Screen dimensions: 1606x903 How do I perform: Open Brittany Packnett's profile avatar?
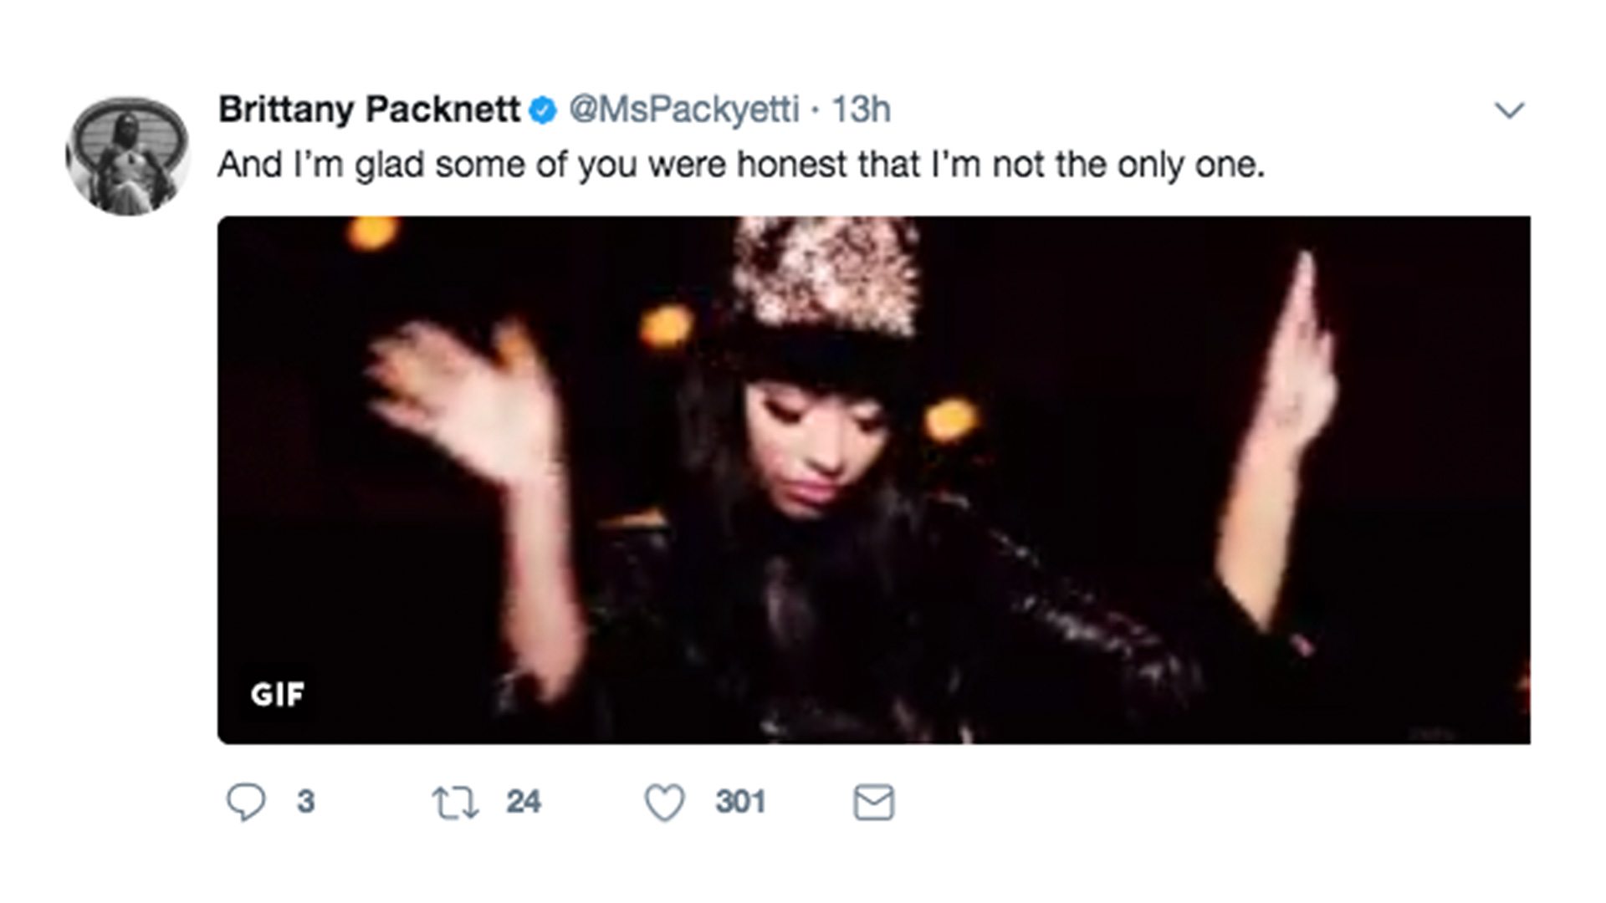tap(128, 156)
